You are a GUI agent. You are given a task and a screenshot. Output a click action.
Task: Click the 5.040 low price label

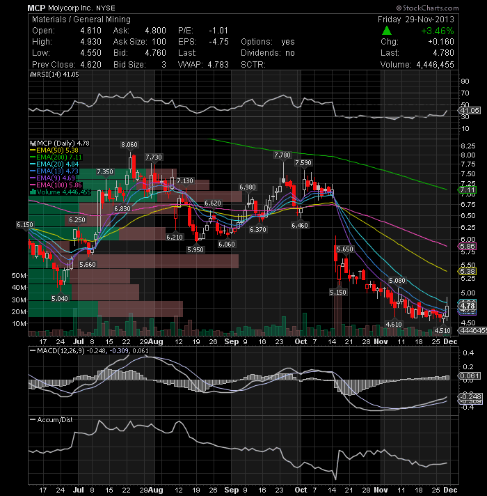(60, 298)
